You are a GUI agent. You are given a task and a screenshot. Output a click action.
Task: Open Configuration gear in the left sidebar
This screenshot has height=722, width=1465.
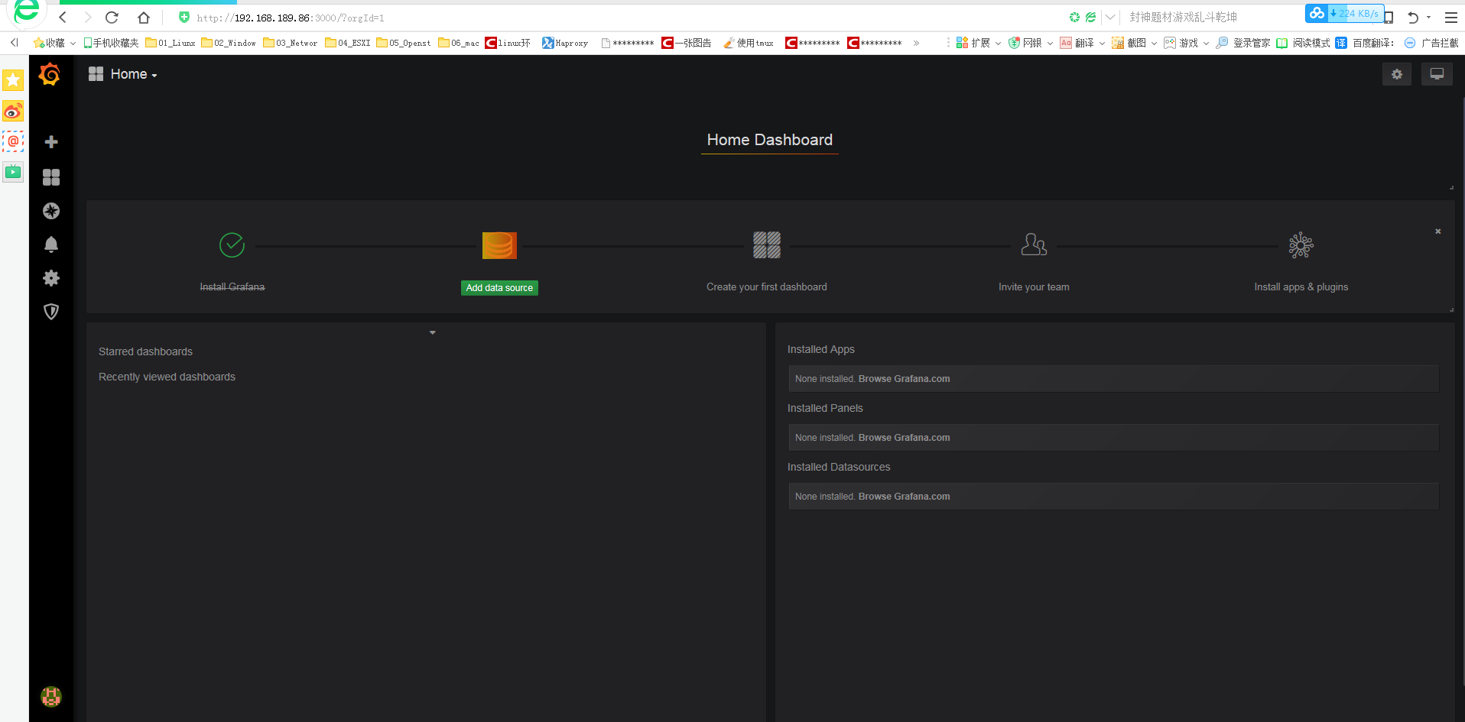pos(51,278)
